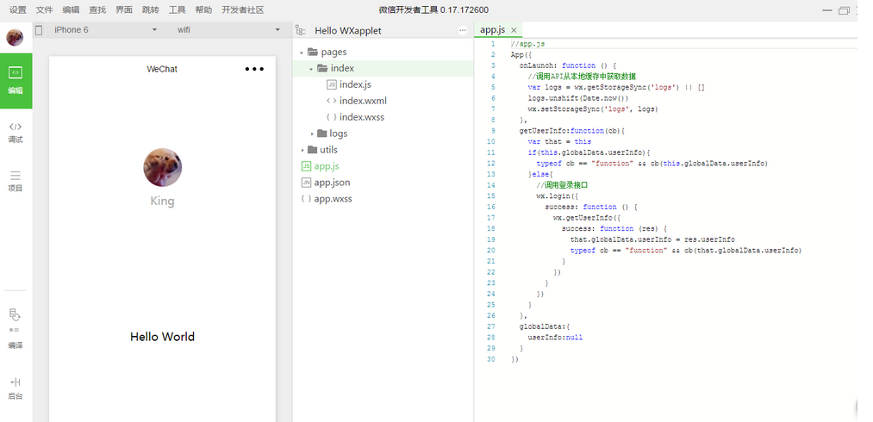Close the app.js editor tab
Image resolution: width=873 pixels, height=422 pixels.
(514, 30)
